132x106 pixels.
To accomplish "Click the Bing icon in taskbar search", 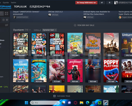I will [58, 103].
